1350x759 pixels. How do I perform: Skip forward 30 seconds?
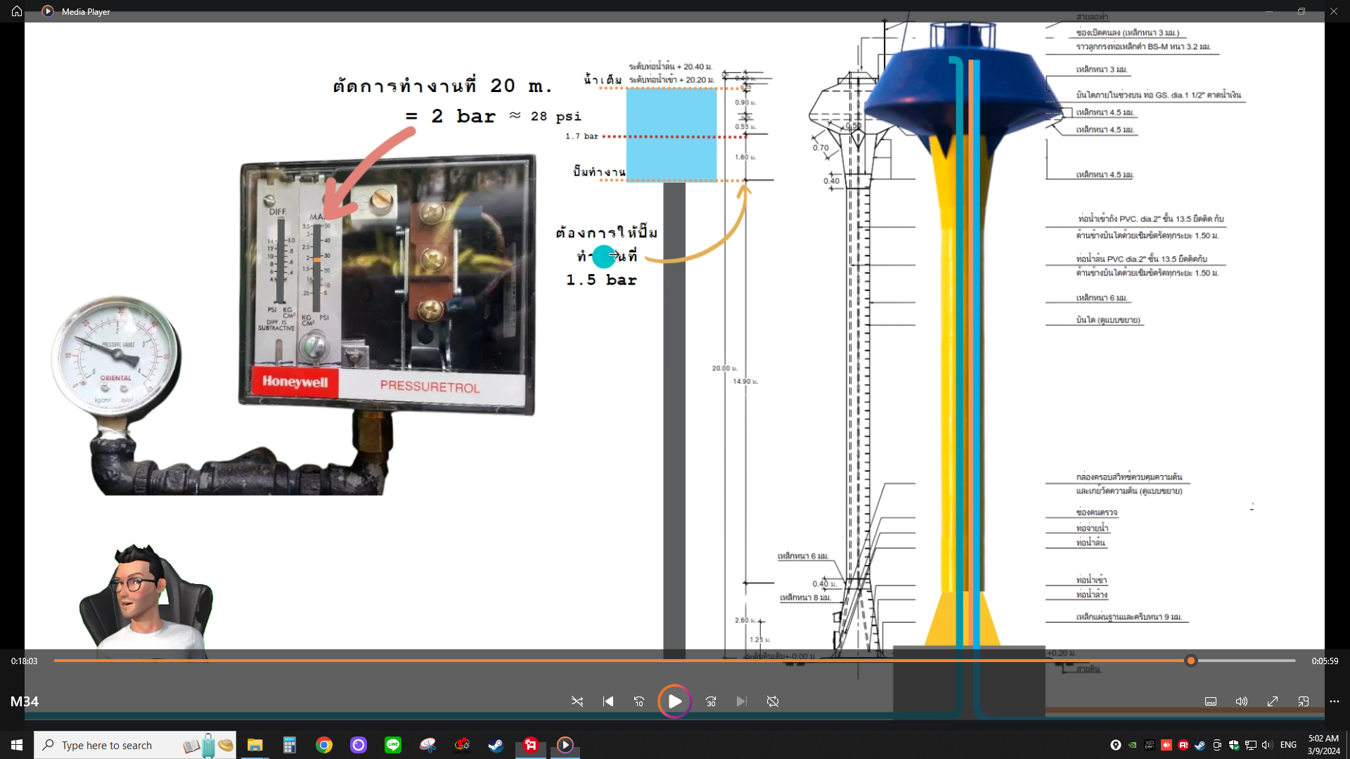click(x=711, y=701)
